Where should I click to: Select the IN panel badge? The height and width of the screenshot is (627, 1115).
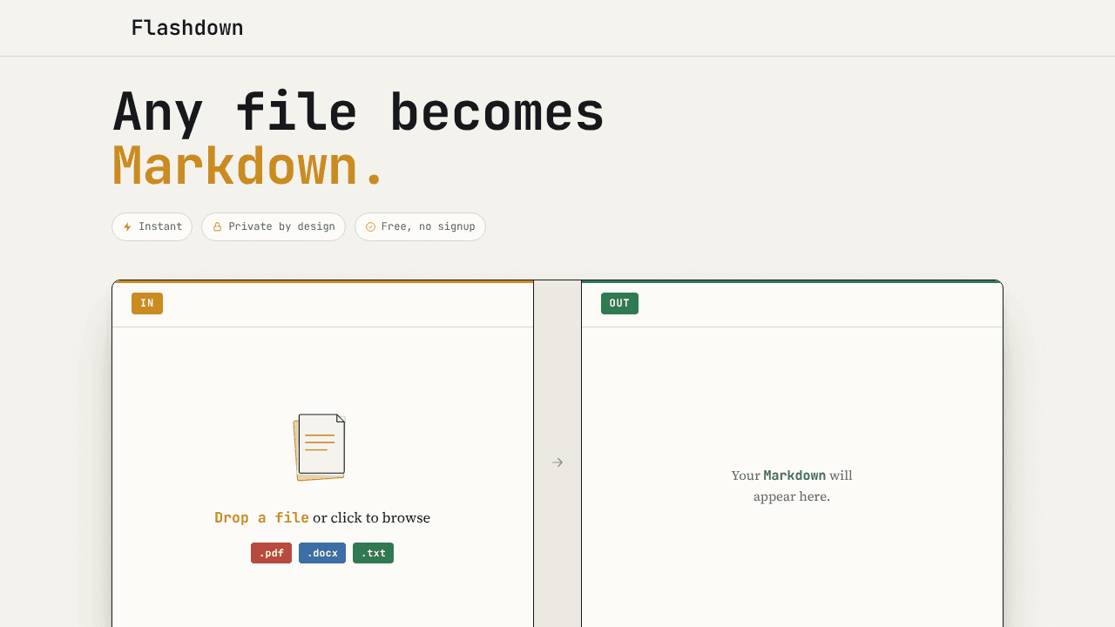(147, 303)
